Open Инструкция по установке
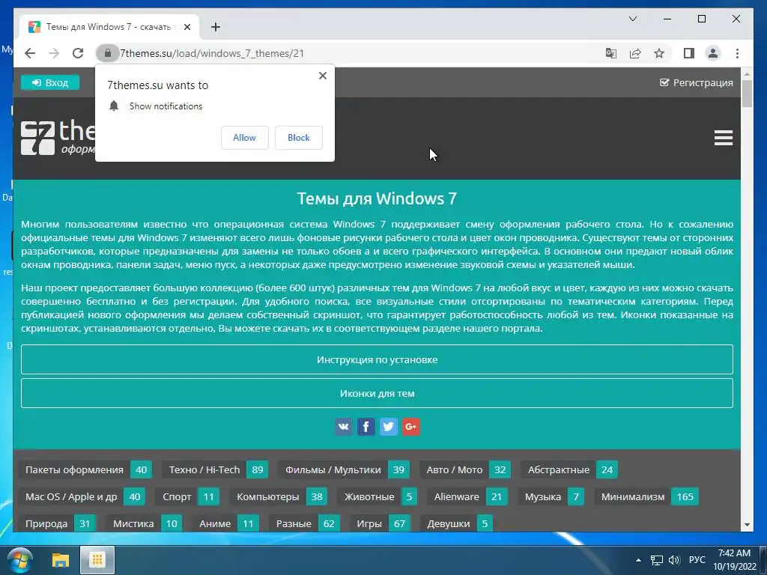This screenshot has width=767, height=575. point(377,359)
